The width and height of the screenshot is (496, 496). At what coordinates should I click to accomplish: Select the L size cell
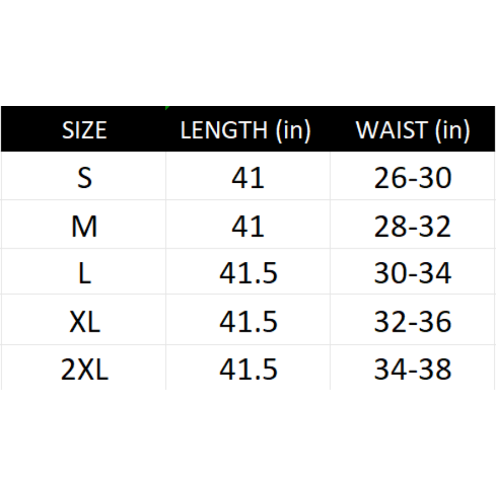tap(84, 274)
